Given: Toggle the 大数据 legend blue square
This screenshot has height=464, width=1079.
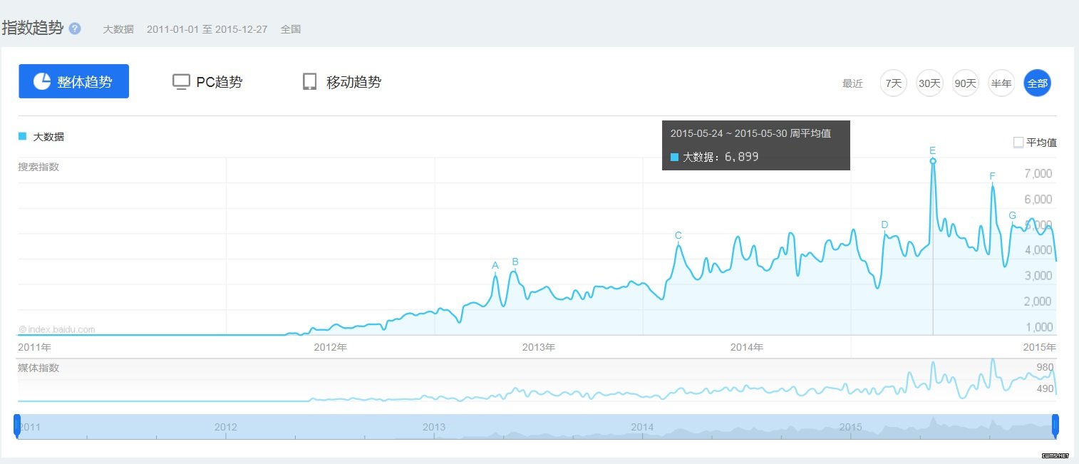Looking at the screenshot, I should [x=22, y=136].
